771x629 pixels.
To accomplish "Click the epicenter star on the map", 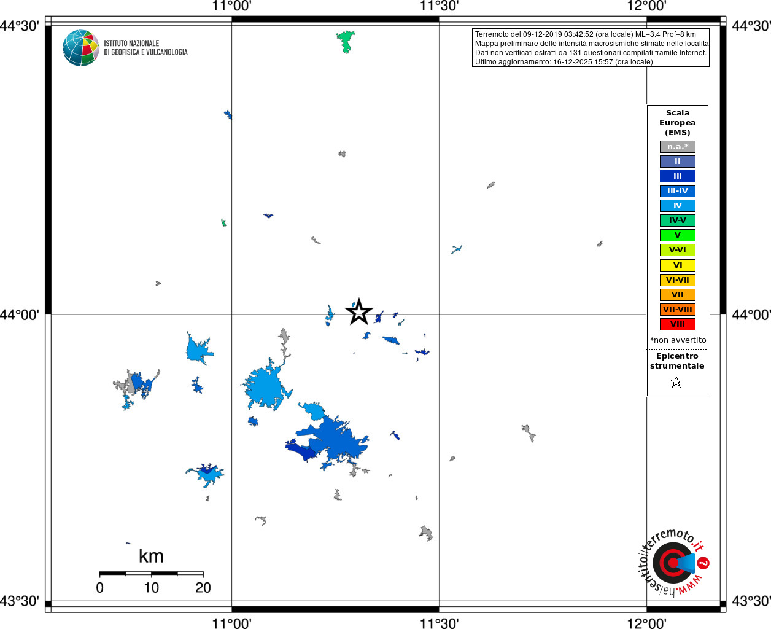I will 359,312.
